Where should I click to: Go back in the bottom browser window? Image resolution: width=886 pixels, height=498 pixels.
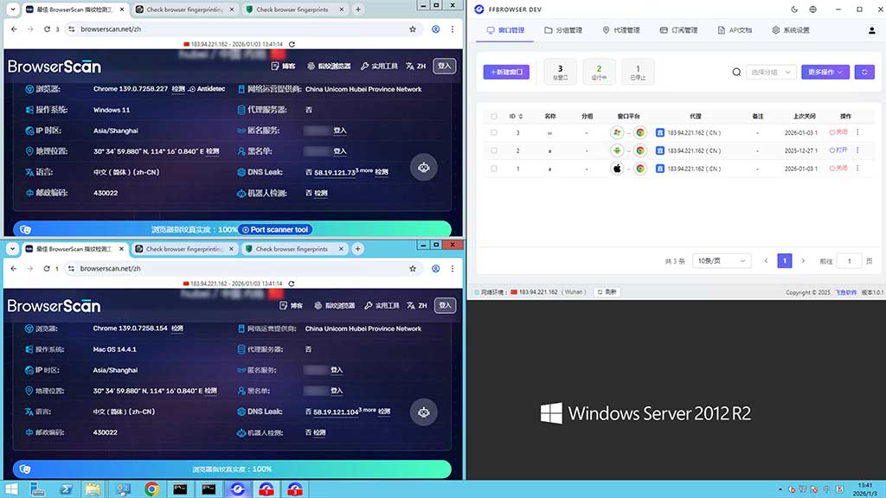pos(14,269)
